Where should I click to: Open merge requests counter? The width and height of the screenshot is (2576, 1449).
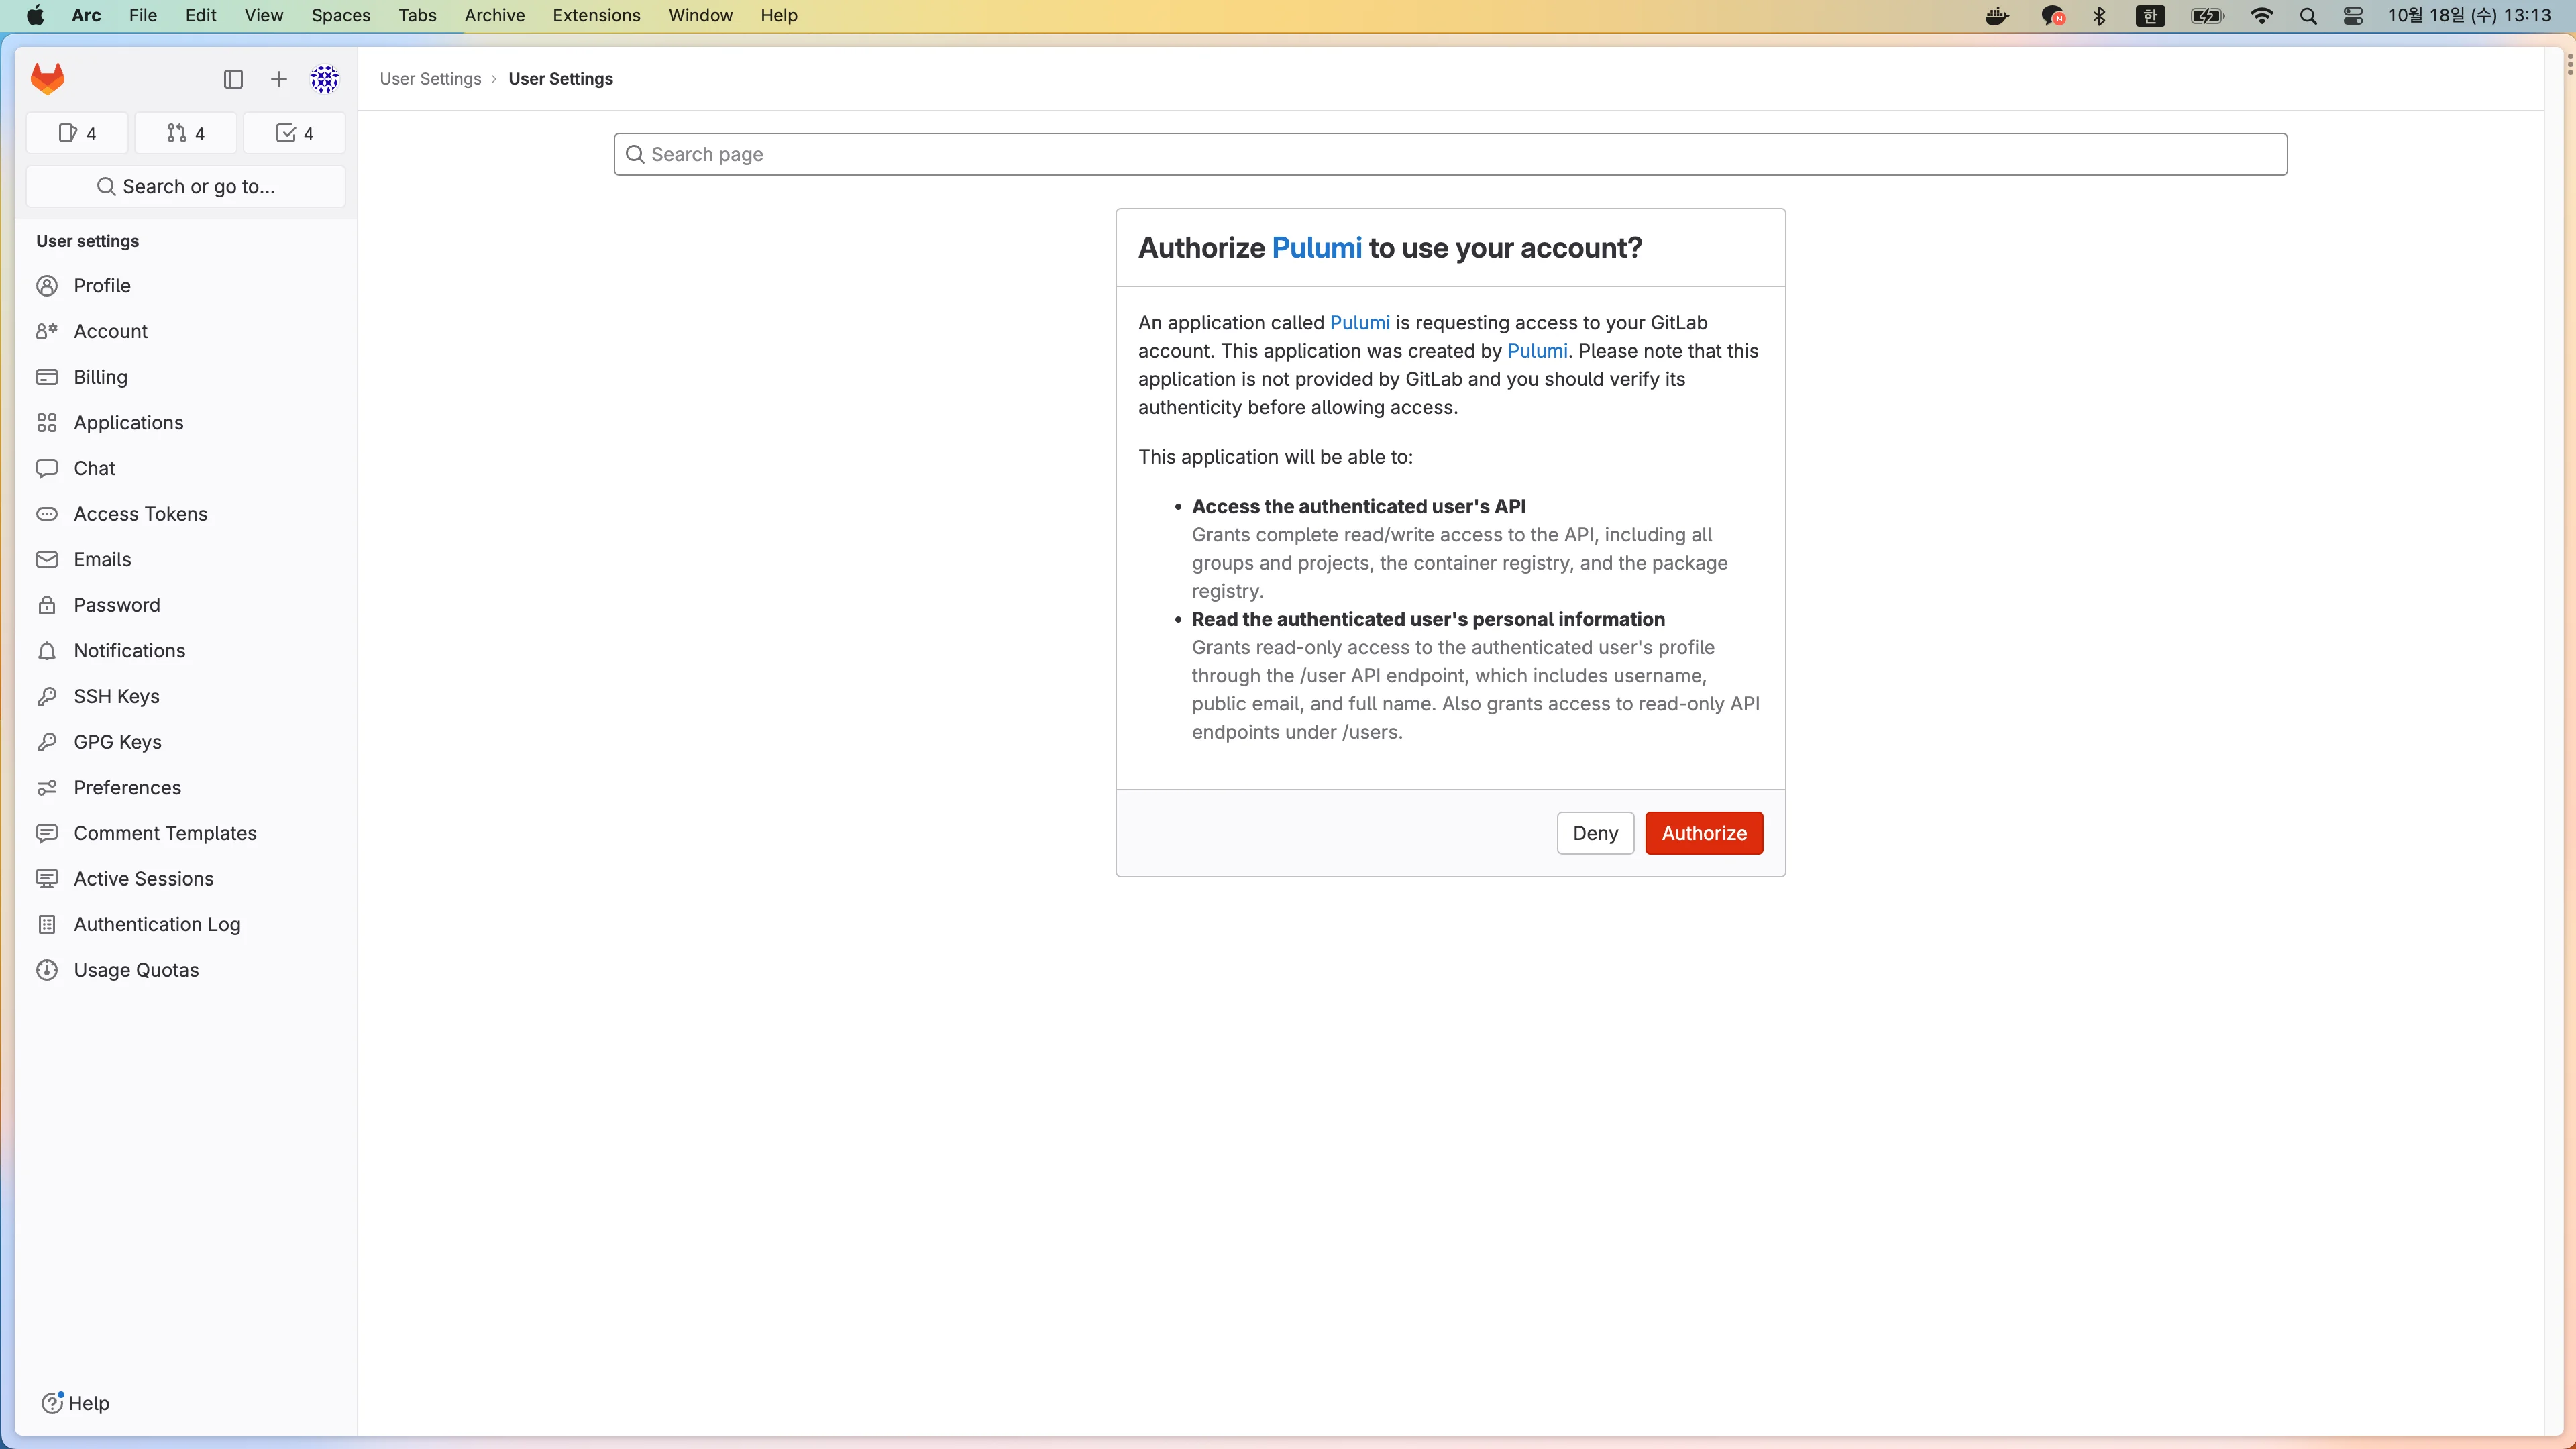(x=186, y=133)
